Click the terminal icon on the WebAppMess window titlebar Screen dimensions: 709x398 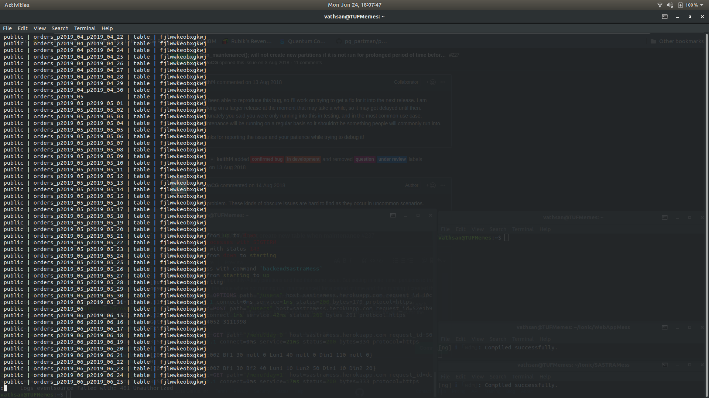[x=665, y=327]
